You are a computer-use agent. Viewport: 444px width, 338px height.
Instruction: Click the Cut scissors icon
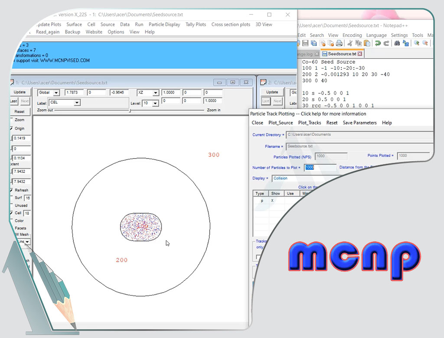point(350,43)
